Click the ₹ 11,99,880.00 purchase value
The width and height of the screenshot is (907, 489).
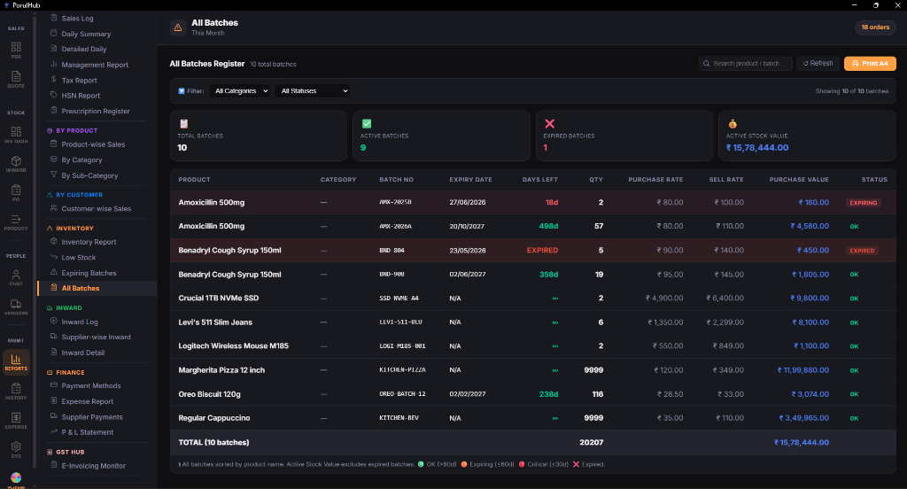point(802,369)
